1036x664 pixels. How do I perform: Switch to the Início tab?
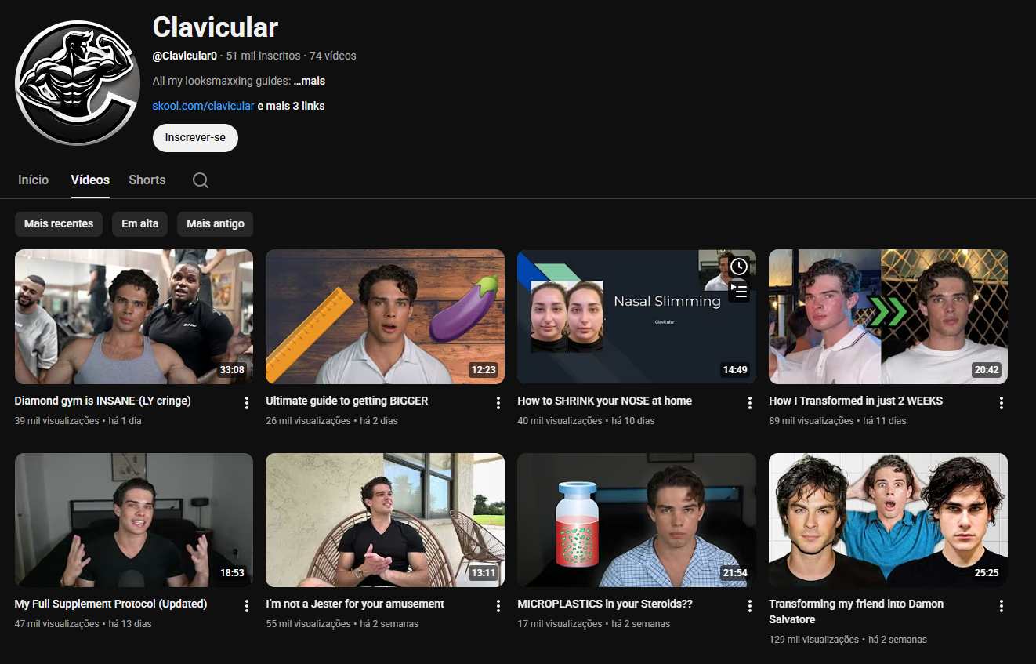[33, 180]
